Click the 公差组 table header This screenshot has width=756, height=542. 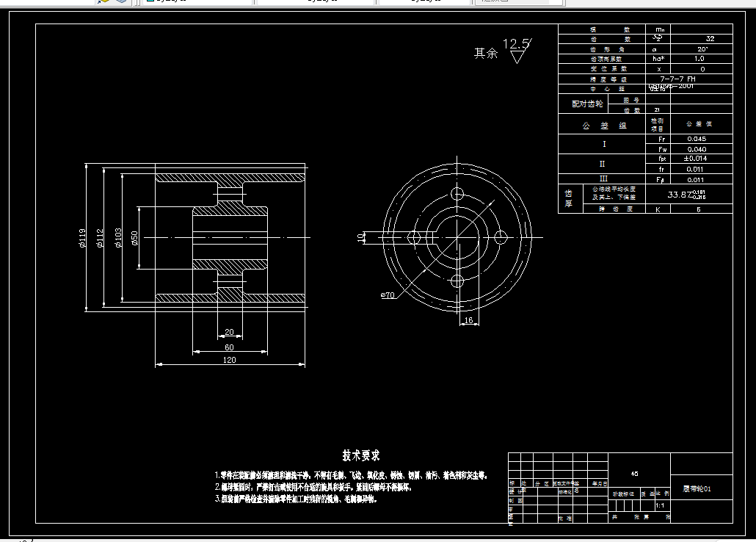pos(604,126)
